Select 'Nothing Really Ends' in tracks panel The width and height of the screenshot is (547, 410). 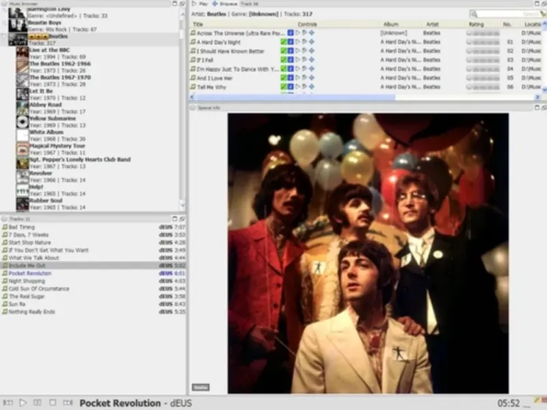93,312
